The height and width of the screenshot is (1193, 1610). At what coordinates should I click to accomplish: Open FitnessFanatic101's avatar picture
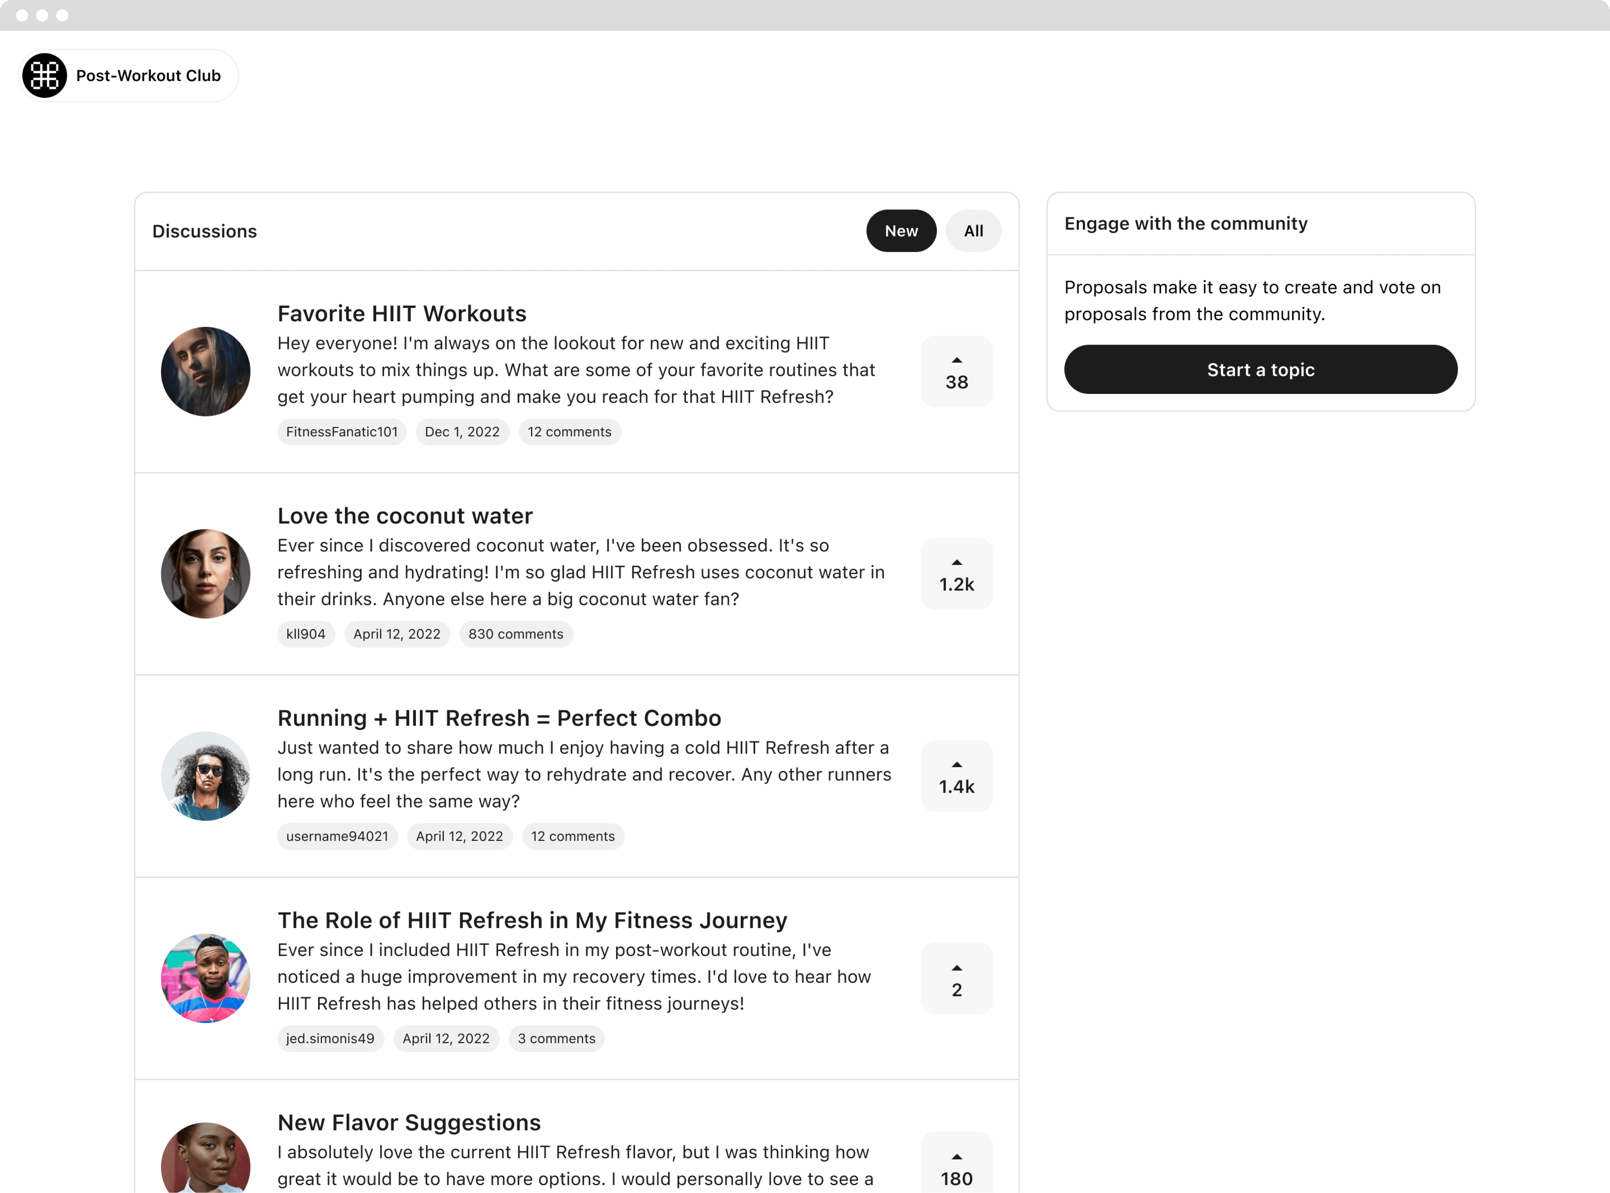206,371
